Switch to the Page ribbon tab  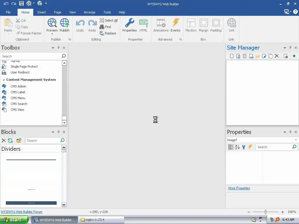pos(58,12)
